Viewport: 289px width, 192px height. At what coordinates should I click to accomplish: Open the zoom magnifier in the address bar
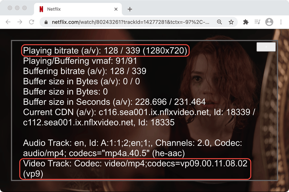point(219,22)
